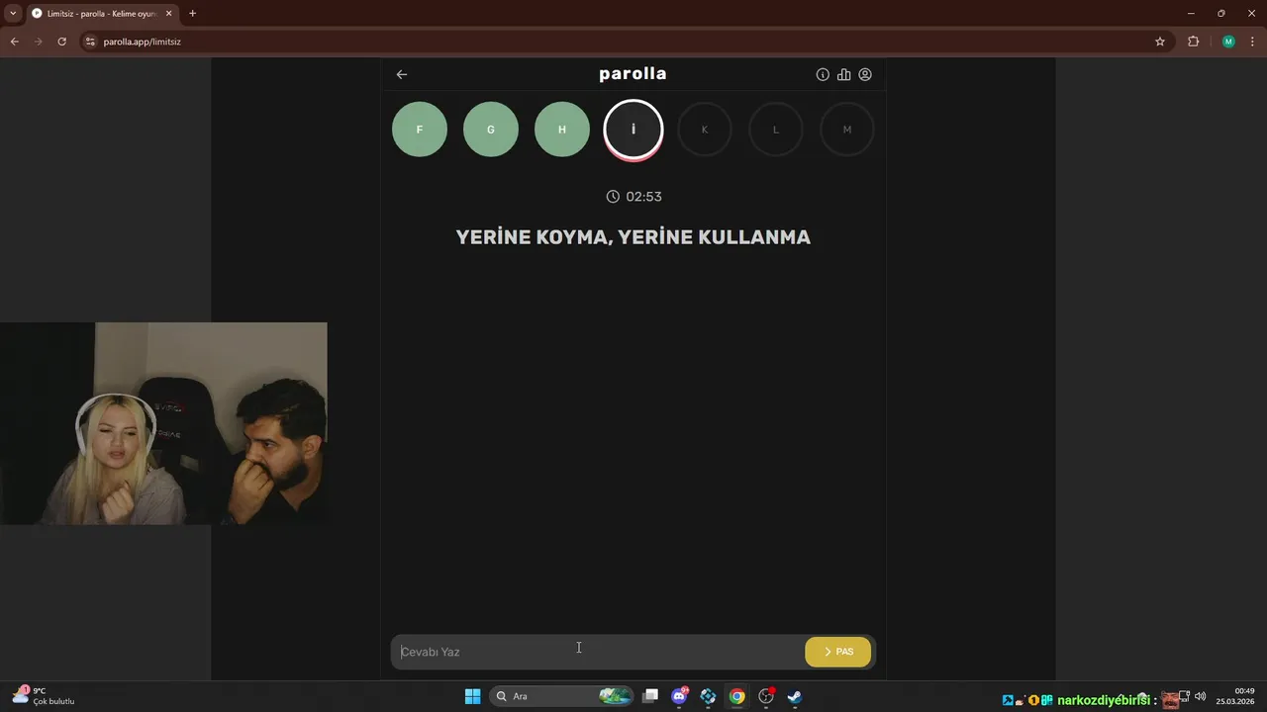
Task: Open the parolla info icon
Action: (x=823, y=74)
